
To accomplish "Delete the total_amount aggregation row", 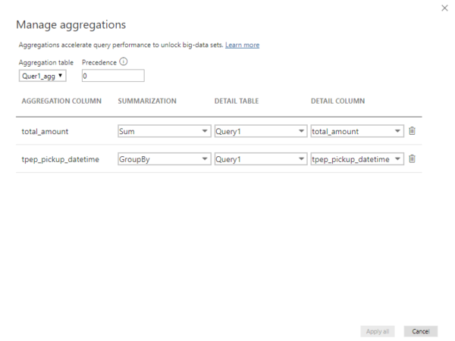I will click(x=413, y=131).
